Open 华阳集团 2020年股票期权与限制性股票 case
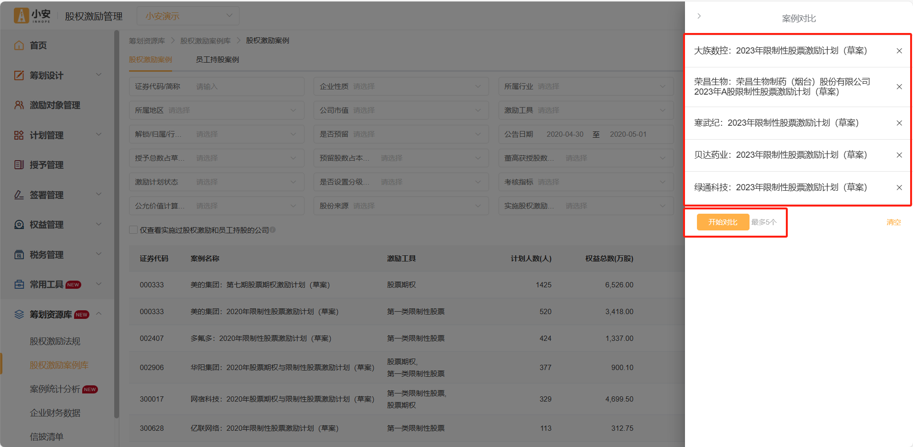Screen dimensions: 913x447 click(x=283, y=368)
